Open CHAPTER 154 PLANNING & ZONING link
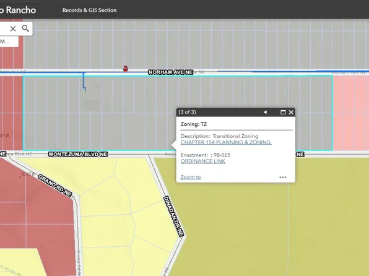The image size is (369, 276). point(226,142)
